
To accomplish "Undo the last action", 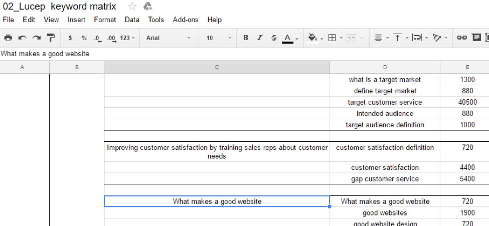I will [x=22, y=38].
